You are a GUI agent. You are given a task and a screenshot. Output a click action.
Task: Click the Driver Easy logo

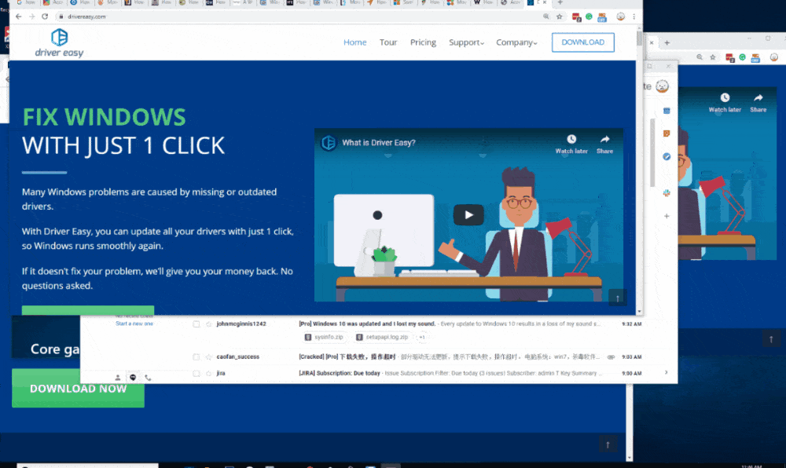pos(59,43)
